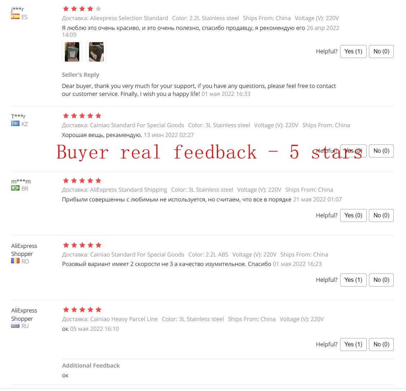The width and height of the screenshot is (406, 391).
Task: Vote Yes (1) on the RO shopper review
Action: 353,280
